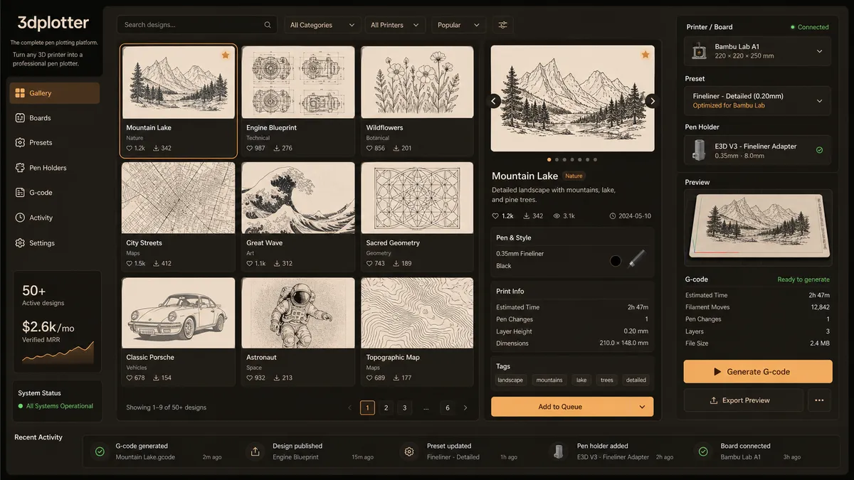The width and height of the screenshot is (854, 480).
Task: Click download icon on Astronaut card
Action: click(276, 378)
